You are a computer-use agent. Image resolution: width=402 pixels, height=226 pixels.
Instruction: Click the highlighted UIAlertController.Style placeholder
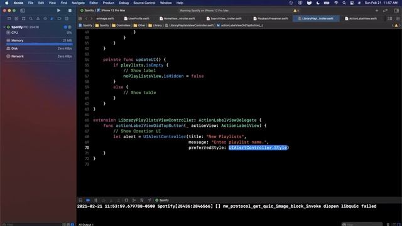258,148
